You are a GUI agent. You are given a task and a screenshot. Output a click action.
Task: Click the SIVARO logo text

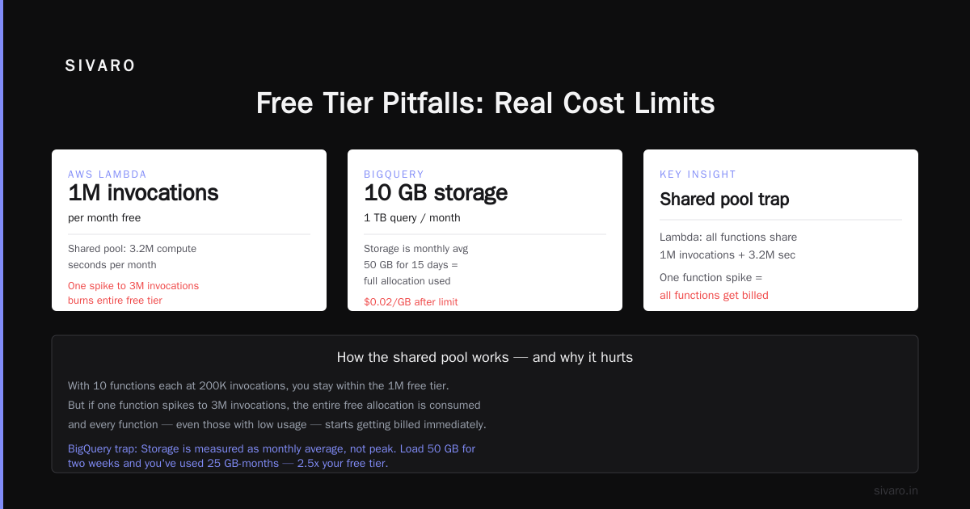(100, 66)
